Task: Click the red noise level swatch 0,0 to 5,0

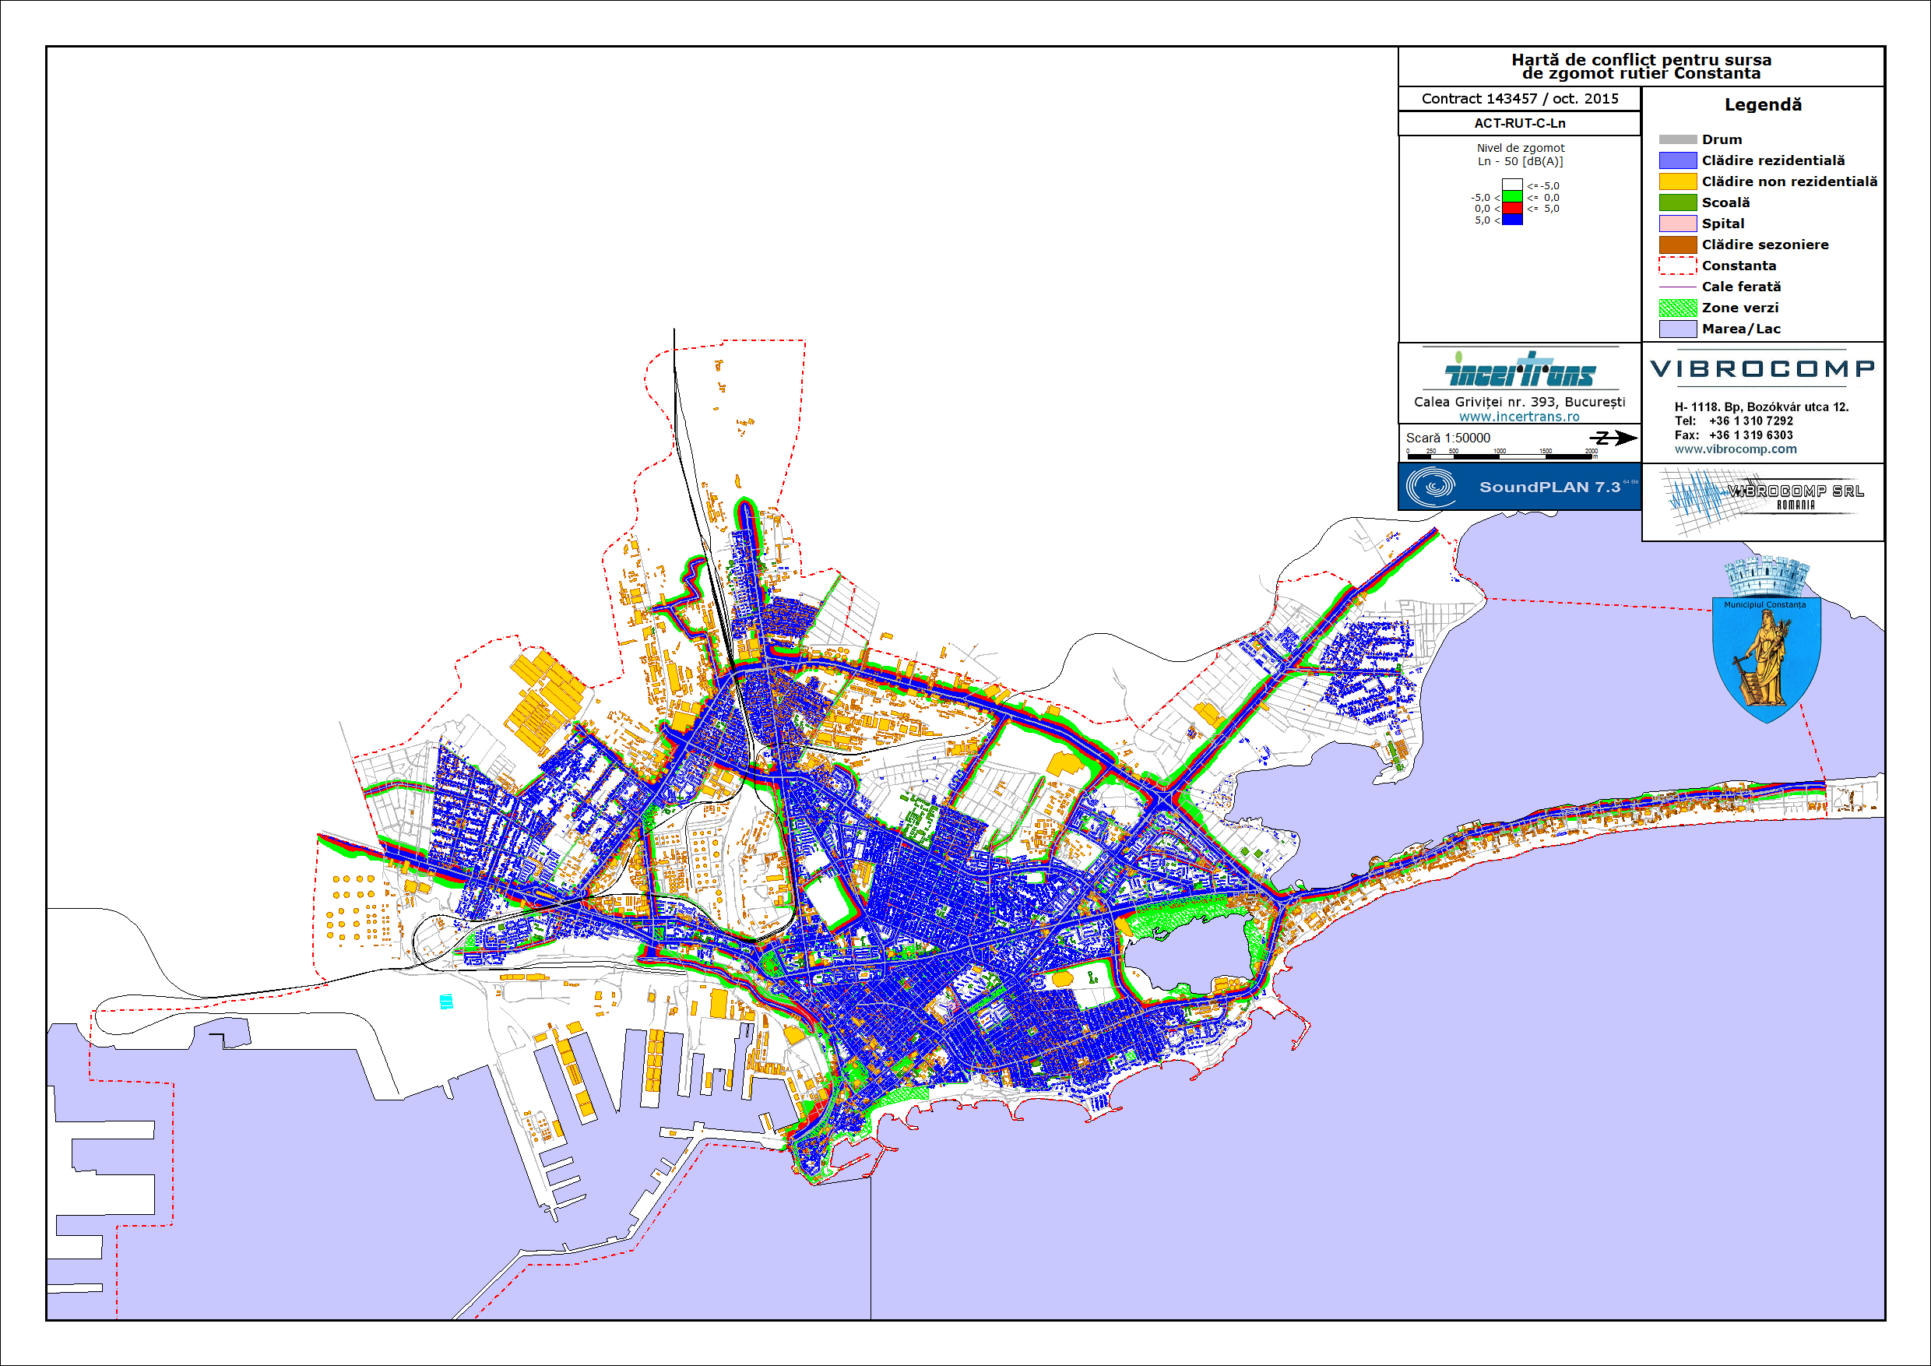Action: (1512, 208)
